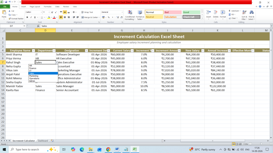Image resolution: width=273 pixels, height=153 pixels.
Task: Click the AutoSum sigma icon
Action: (230, 11)
